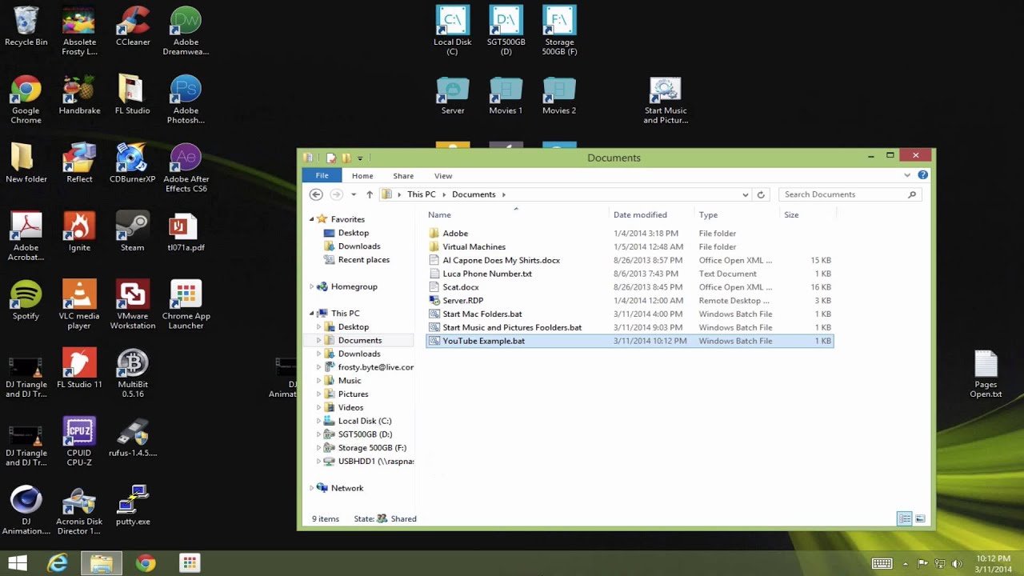This screenshot has height=576, width=1024.
Task: Expand the ribbon with the chevron
Action: click(907, 175)
